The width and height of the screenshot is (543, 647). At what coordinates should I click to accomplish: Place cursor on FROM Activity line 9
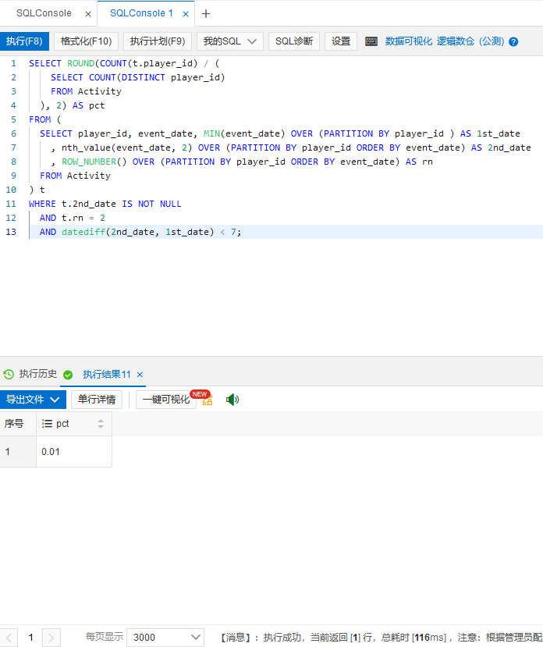coord(75,176)
